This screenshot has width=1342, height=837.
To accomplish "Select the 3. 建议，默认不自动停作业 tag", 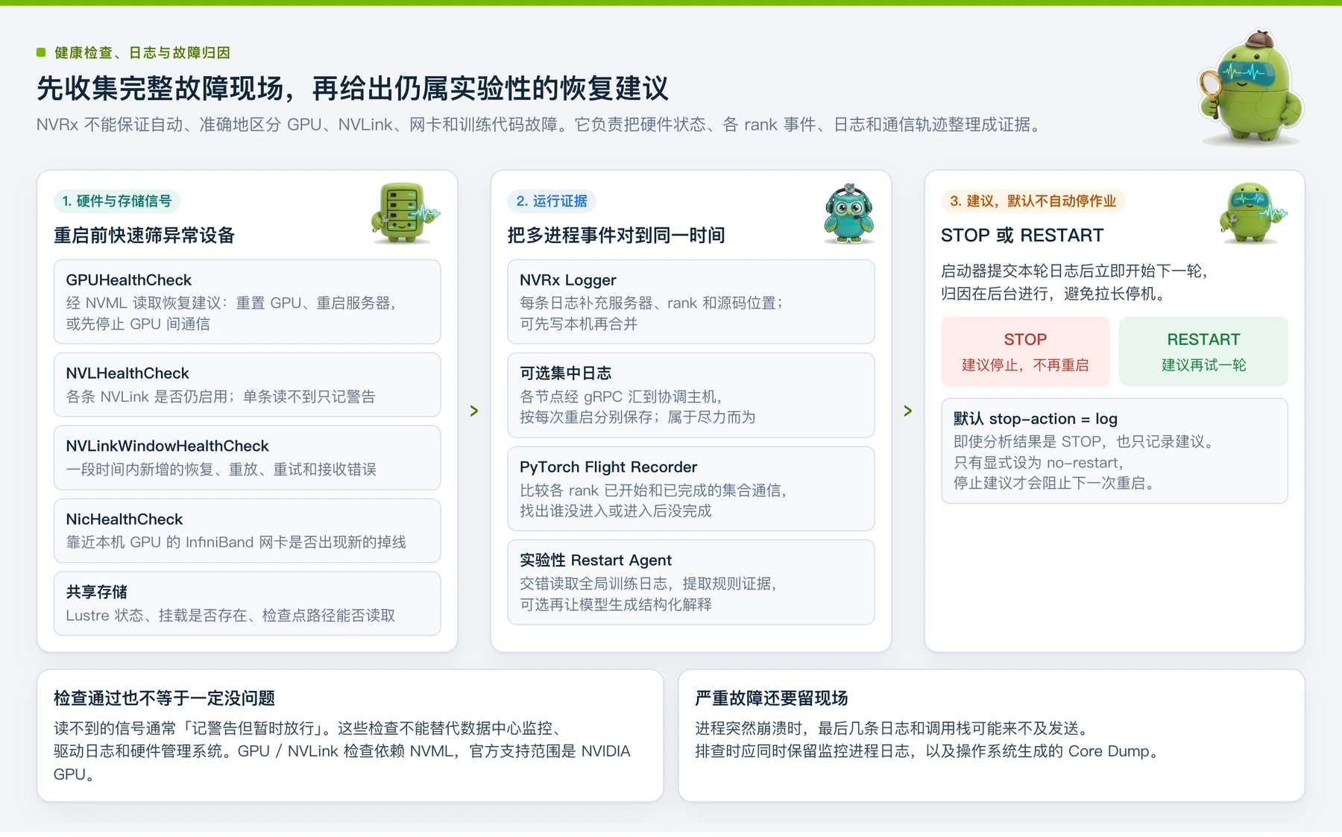I will pos(1033,201).
